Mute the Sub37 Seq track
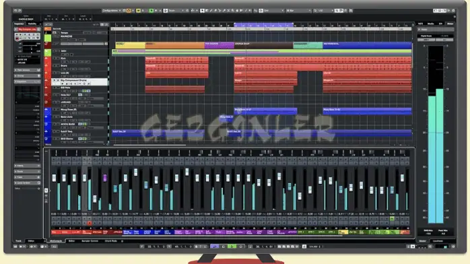The width and height of the screenshot is (470, 264). (55, 131)
